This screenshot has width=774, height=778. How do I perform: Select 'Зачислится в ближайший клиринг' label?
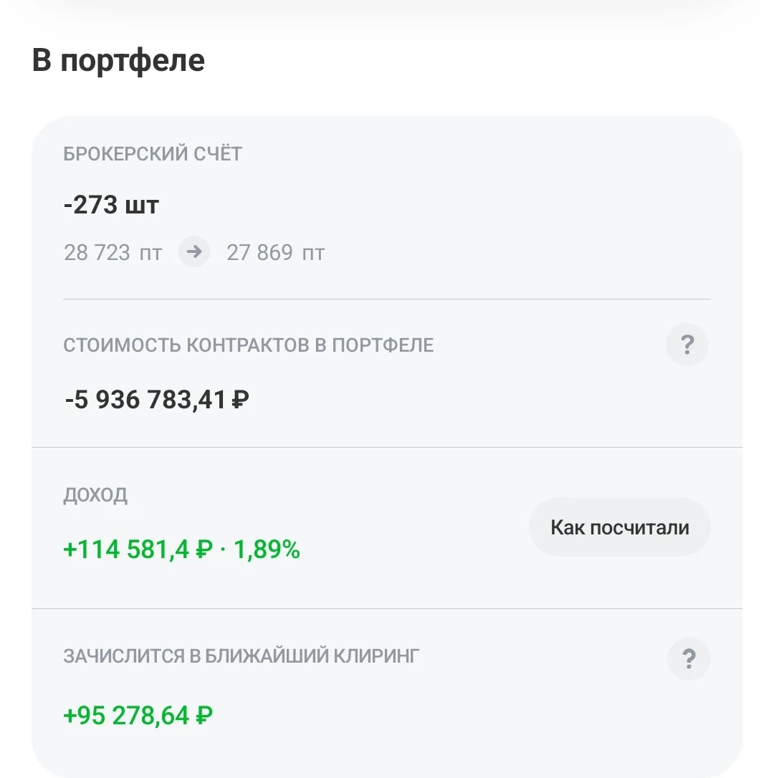click(242, 656)
